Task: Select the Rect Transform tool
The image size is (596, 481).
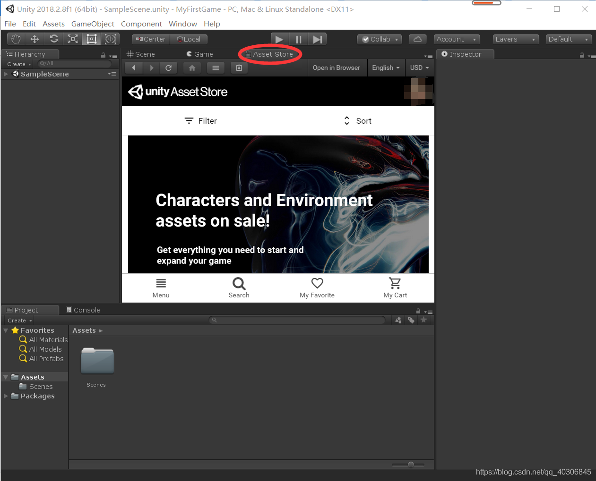Action: (92, 39)
